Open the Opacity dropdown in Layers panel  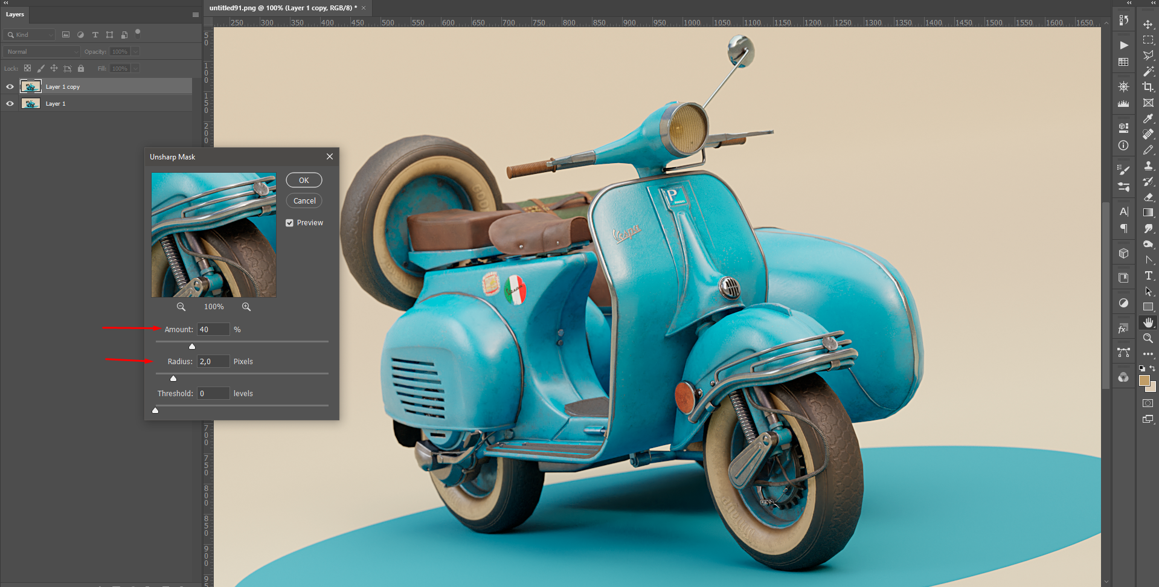coord(134,51)
